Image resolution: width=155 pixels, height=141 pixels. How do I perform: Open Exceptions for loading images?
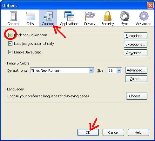tap(136, 44)
